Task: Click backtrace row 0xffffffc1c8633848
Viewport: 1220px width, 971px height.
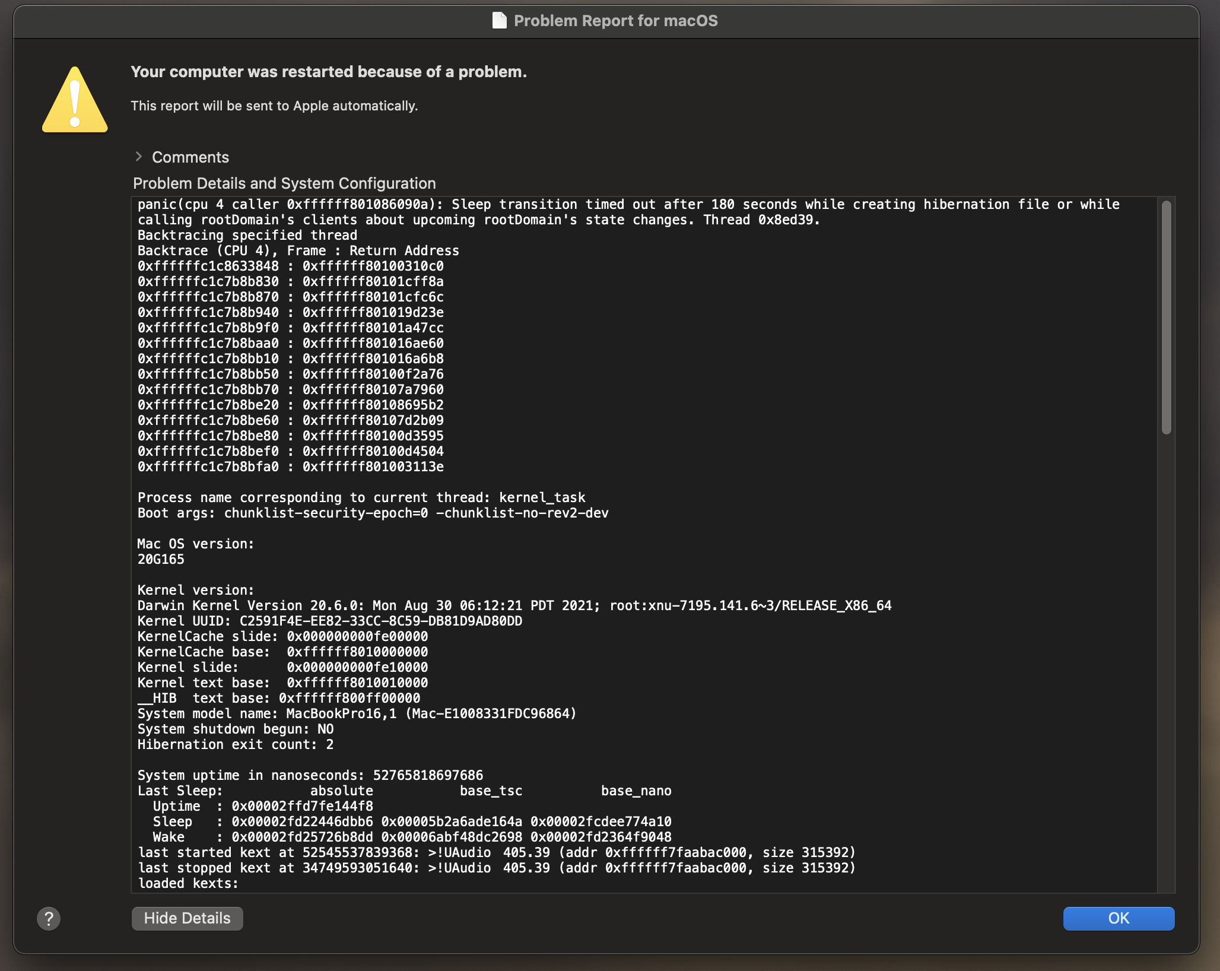Action: [x=291, y=266]
